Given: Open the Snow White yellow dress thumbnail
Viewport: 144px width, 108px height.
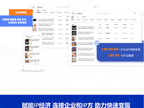Looking at the screenshot, I should 74,38.
